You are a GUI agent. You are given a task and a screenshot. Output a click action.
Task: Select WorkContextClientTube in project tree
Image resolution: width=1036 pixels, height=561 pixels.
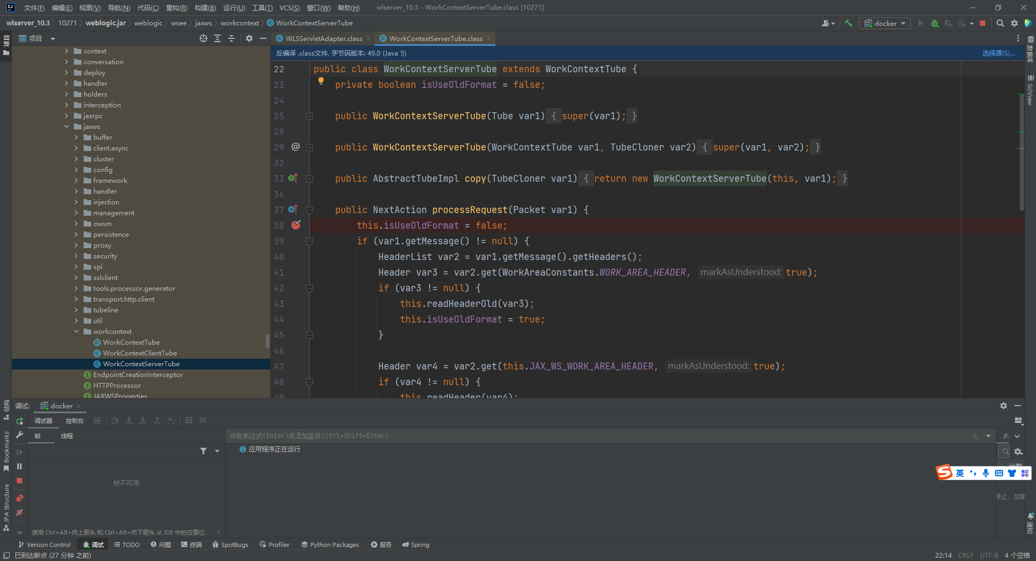(x=140, y=353)
